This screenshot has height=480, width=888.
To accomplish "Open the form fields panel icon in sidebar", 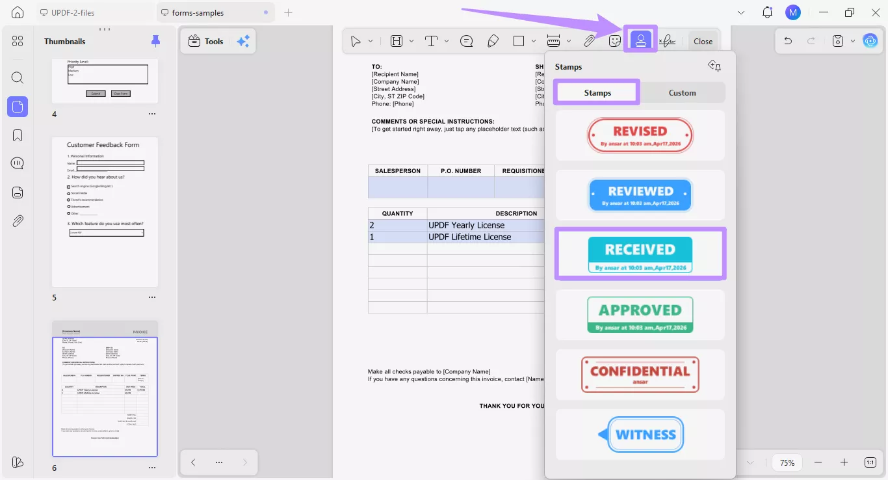I will 18,193.
